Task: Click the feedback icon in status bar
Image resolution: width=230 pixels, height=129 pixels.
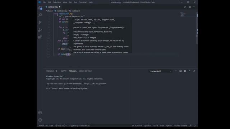Action: click(x=190, y=125)
